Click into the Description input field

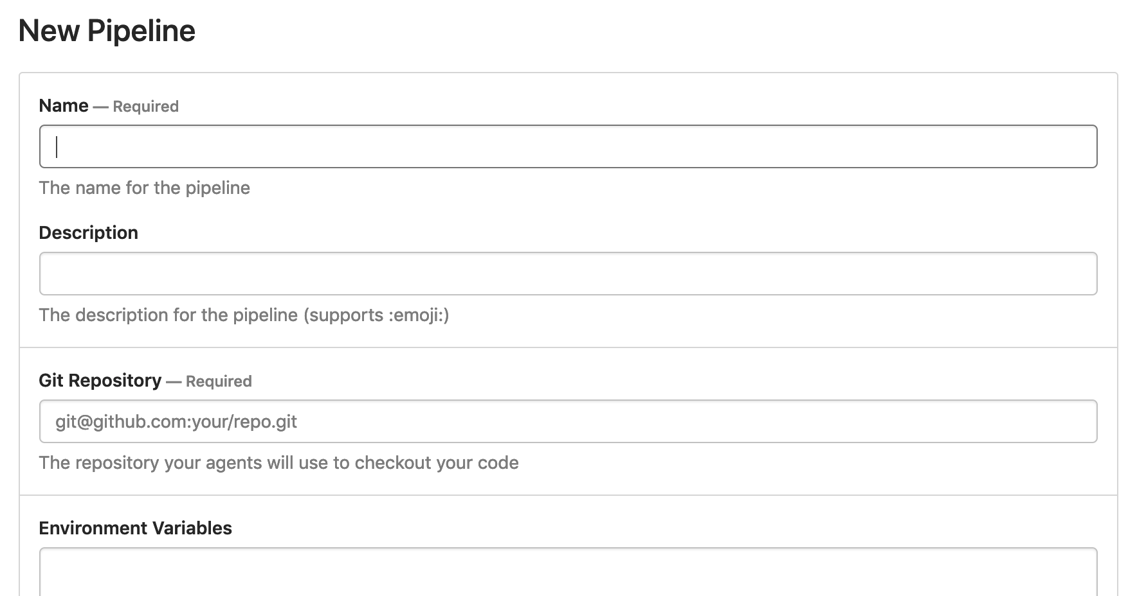pos(568,274)
